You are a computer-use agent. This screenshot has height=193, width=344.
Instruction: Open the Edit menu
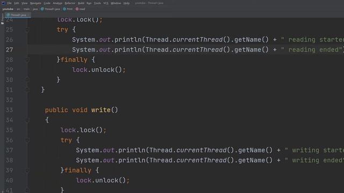pyautogui.click(x=17, y=3)
